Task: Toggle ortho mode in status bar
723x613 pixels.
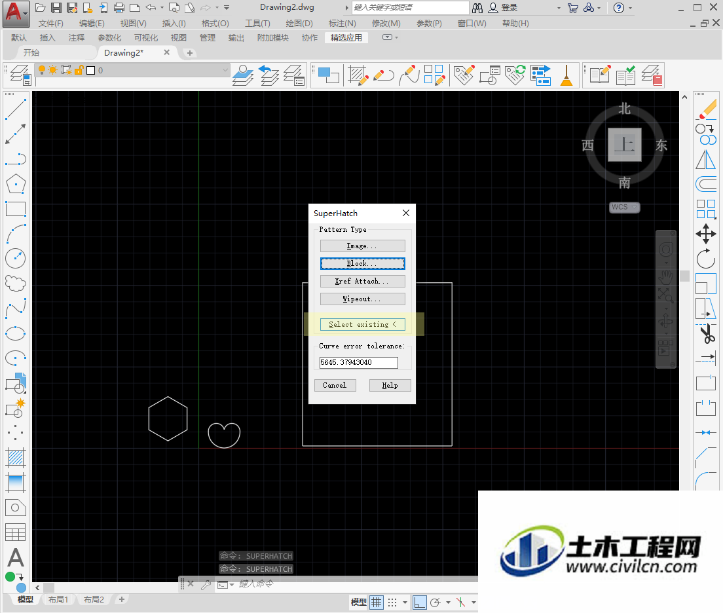Action: 420,603
